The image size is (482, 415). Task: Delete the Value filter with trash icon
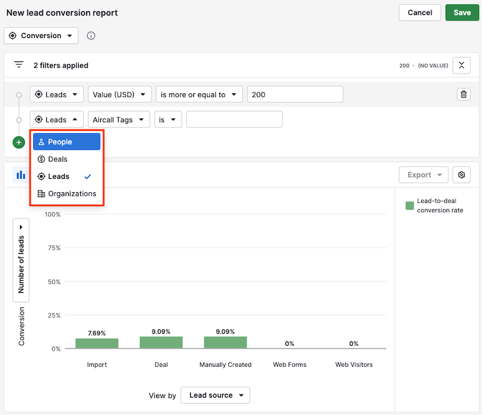(x=463, y=95)
